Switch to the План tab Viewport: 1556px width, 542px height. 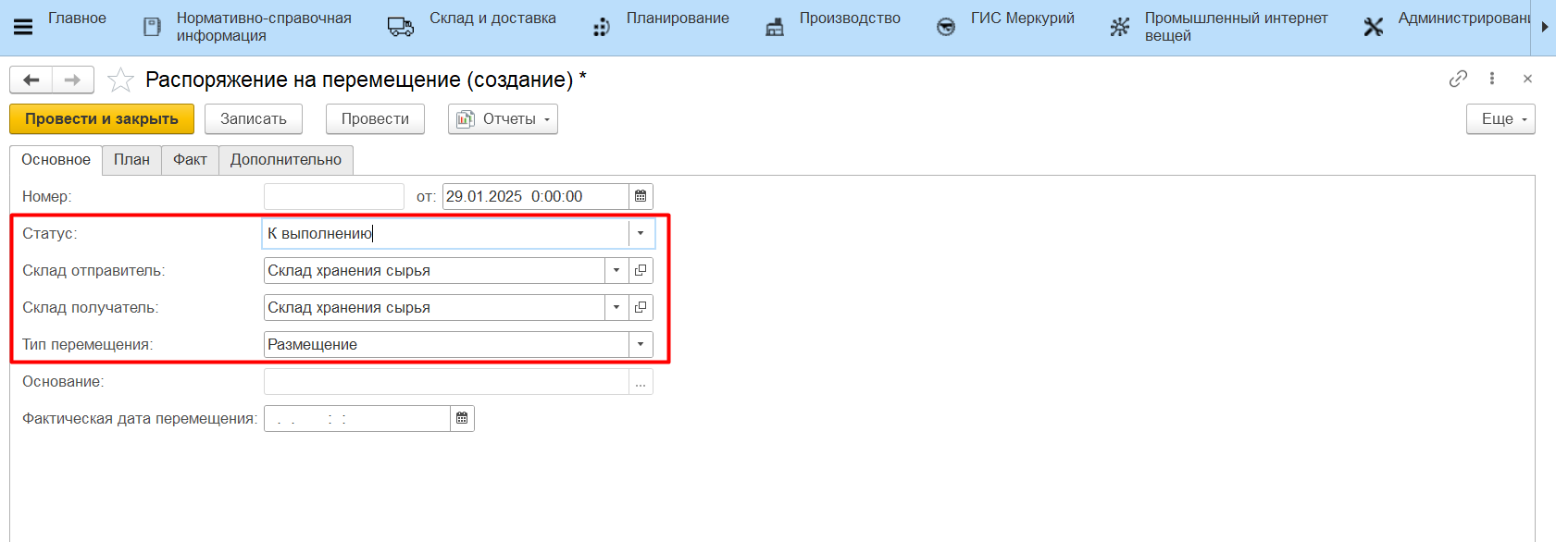(131, 159)
